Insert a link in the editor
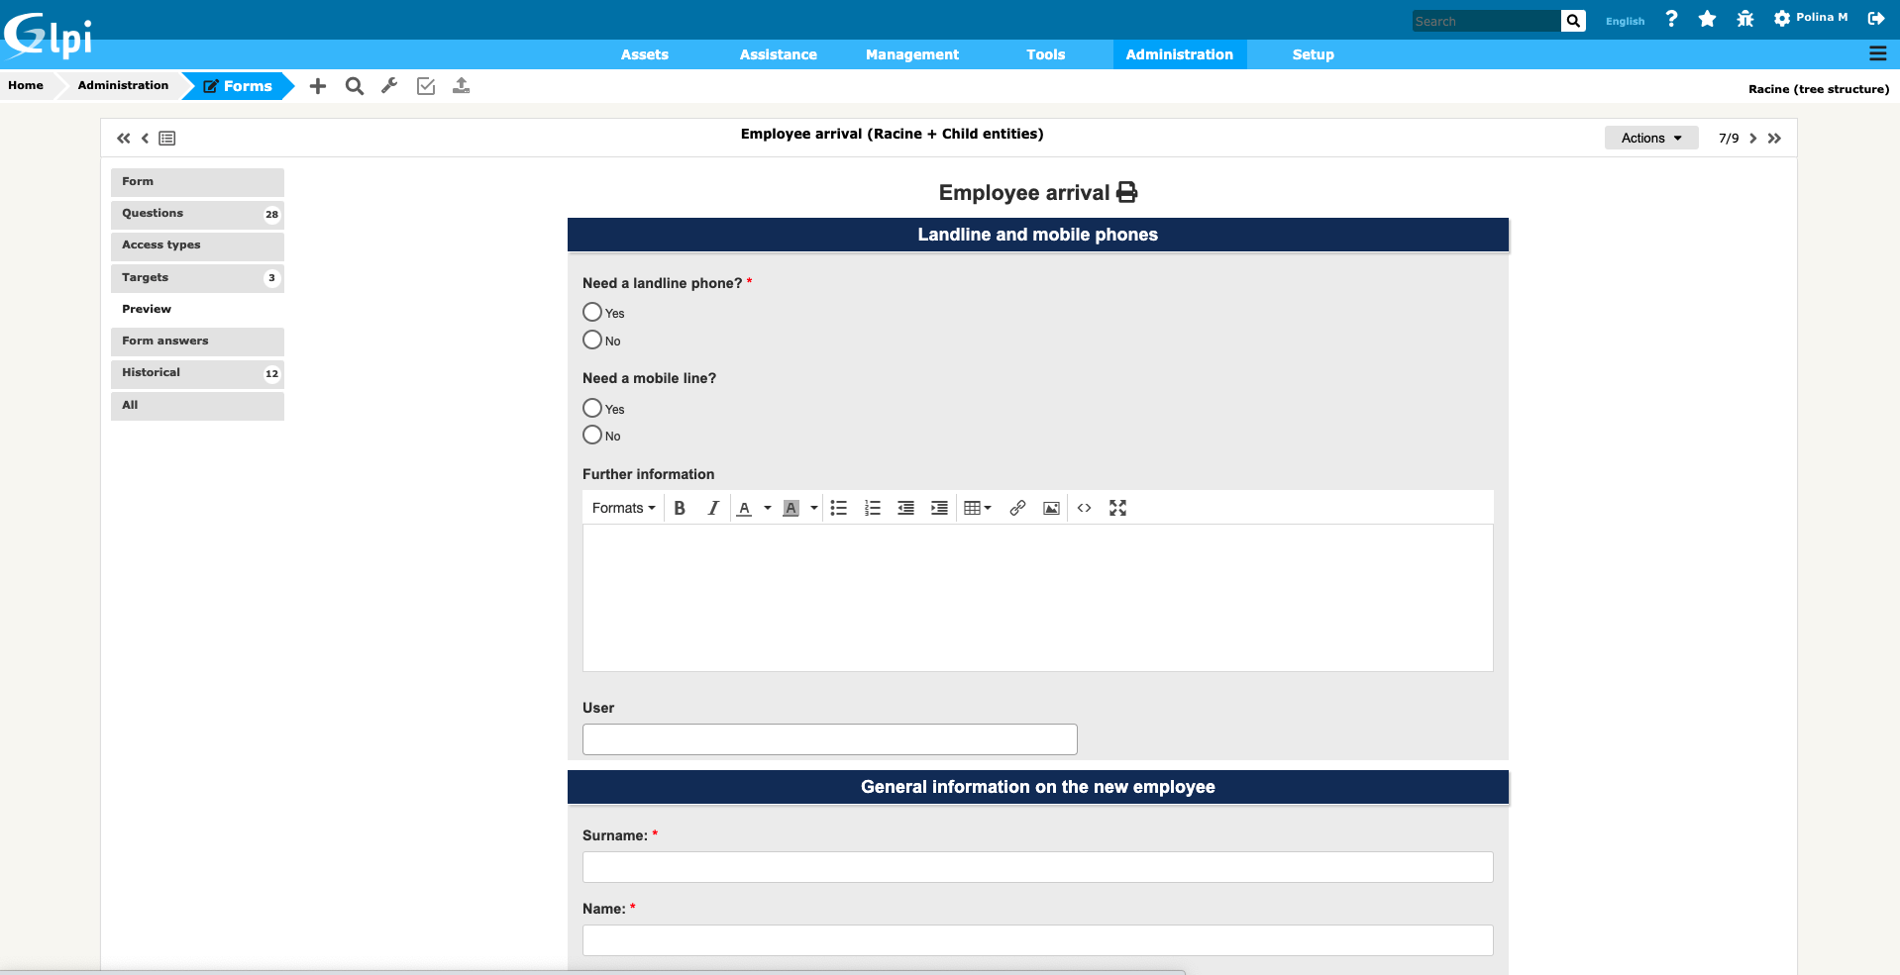This screenshot has height=975, width=1900. pyautogui.click(x=1017, y=508)
